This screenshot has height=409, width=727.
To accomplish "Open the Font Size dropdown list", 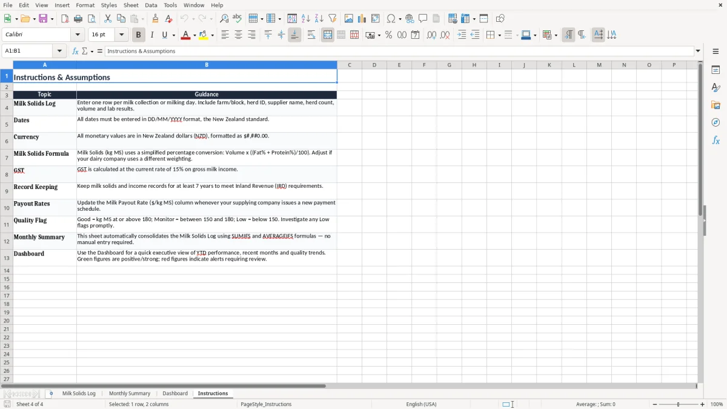I will (x=121, y=35).
